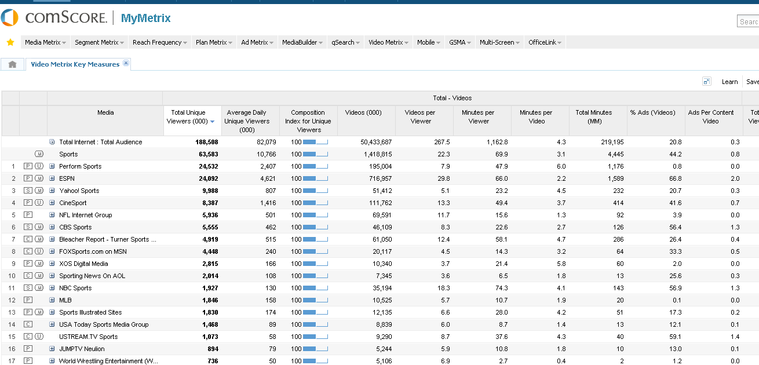Screen dimensions: 759x365
Task: Click the S badge icon on Yahoo! Sports row
Action: coord(27,191)
